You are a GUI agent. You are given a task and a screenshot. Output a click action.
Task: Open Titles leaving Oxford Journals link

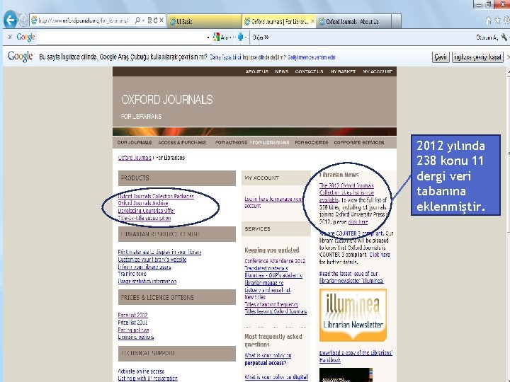[x=276, y=311]
